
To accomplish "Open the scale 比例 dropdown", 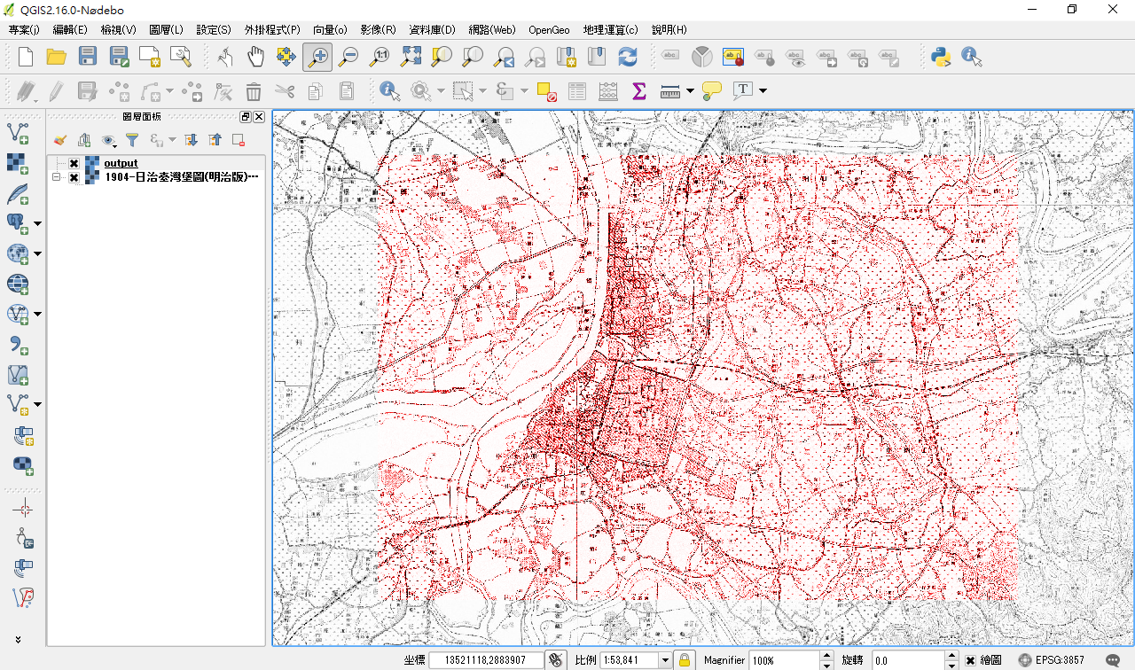I will pyautogui.click(x=665, y=660).
